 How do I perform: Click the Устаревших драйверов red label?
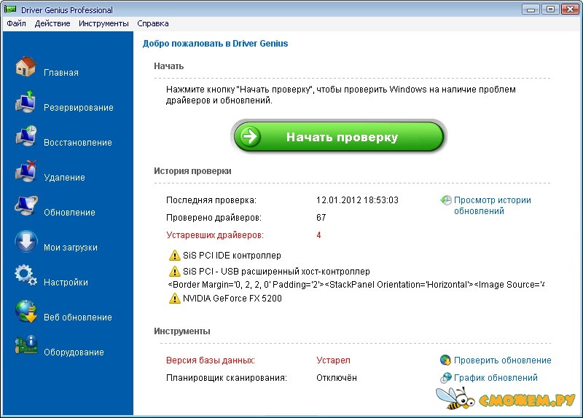(215, 235)
